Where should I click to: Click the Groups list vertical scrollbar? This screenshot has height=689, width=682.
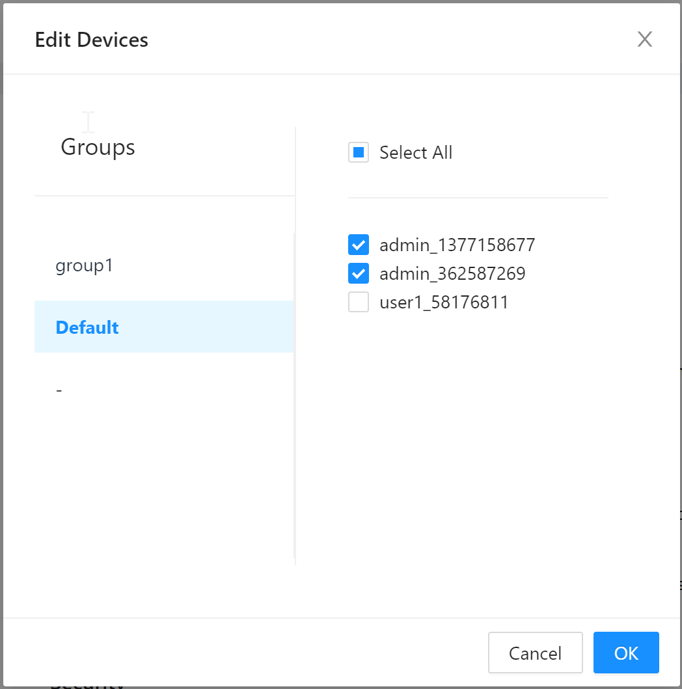[294, 396]
